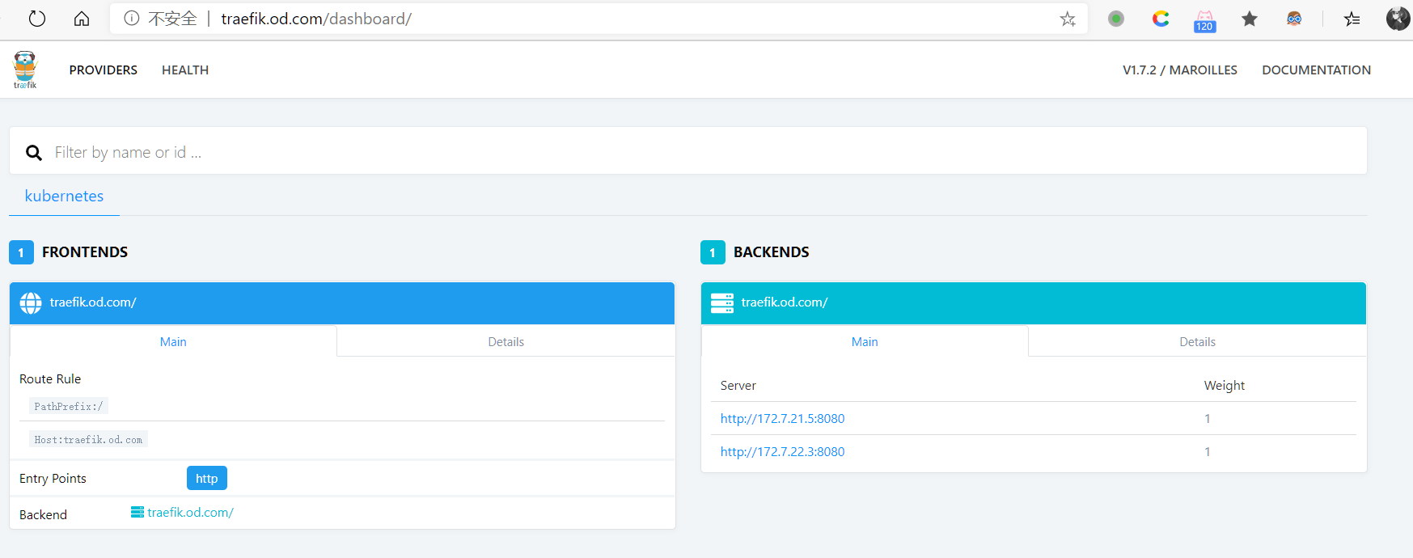
Task: Open the extension showing the 120 badge
Action: (x=1204, y=20)
